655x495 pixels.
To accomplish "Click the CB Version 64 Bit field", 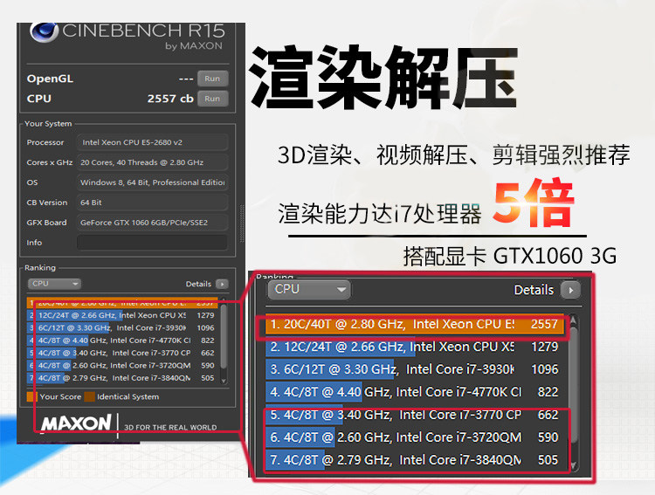I will pyautogui.click(x=152, y=203).
